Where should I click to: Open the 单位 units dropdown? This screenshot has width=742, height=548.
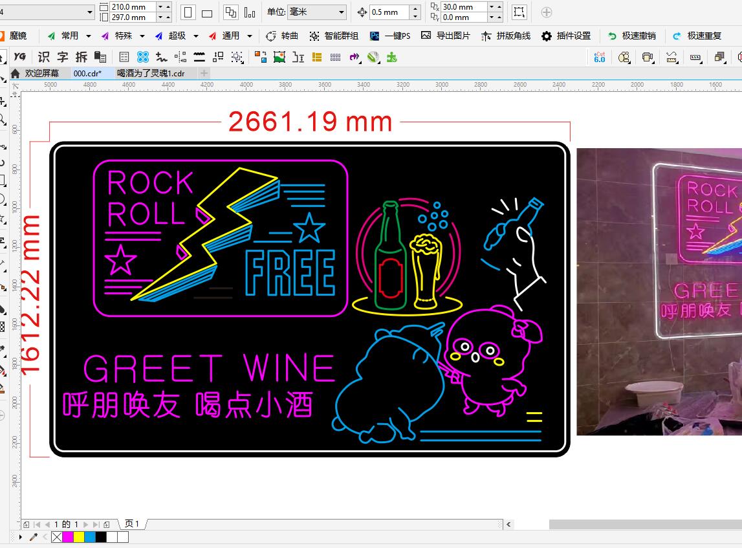click(316, 12)
